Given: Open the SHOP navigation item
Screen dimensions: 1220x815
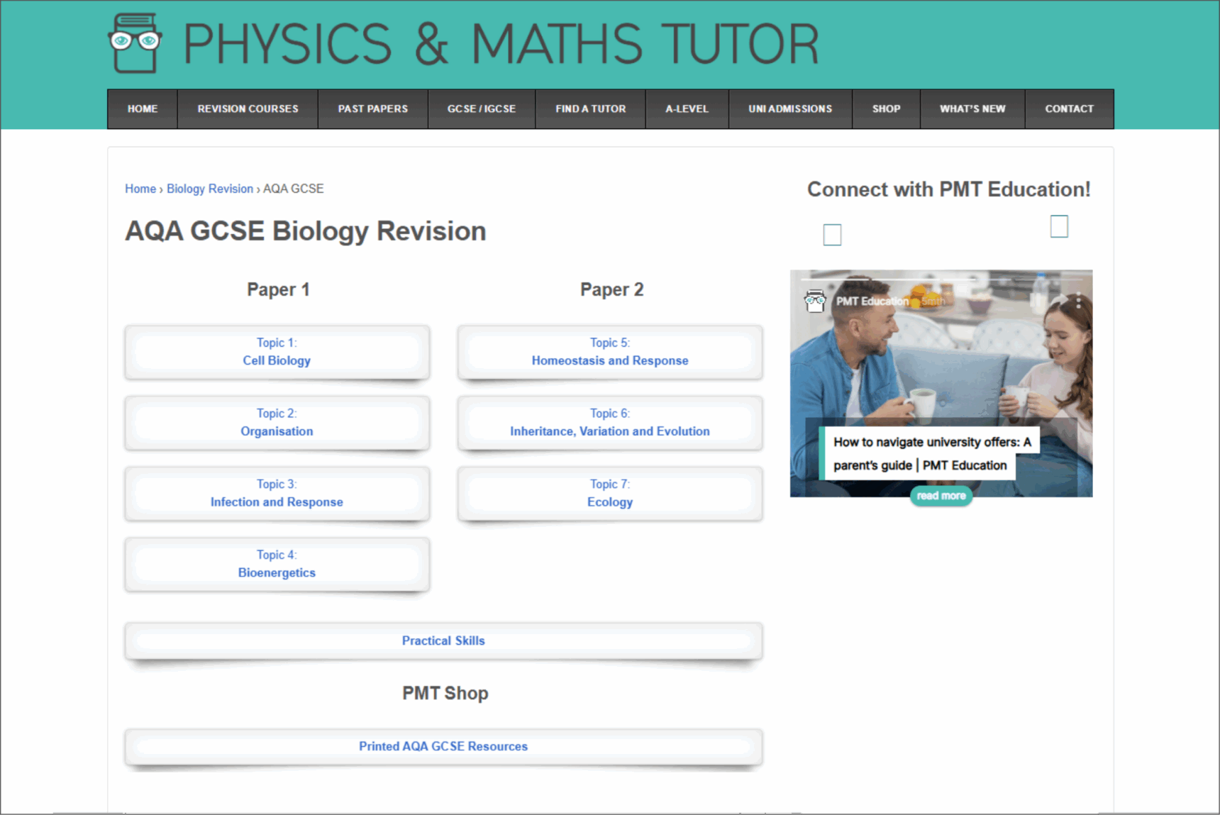Looking at the screenshot, I should (x=886, y=109).
